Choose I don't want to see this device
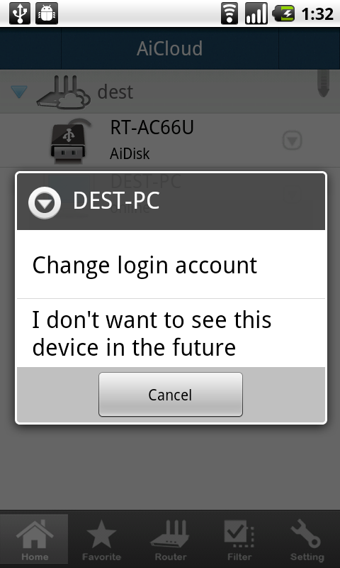 click(x=171, y=333)
